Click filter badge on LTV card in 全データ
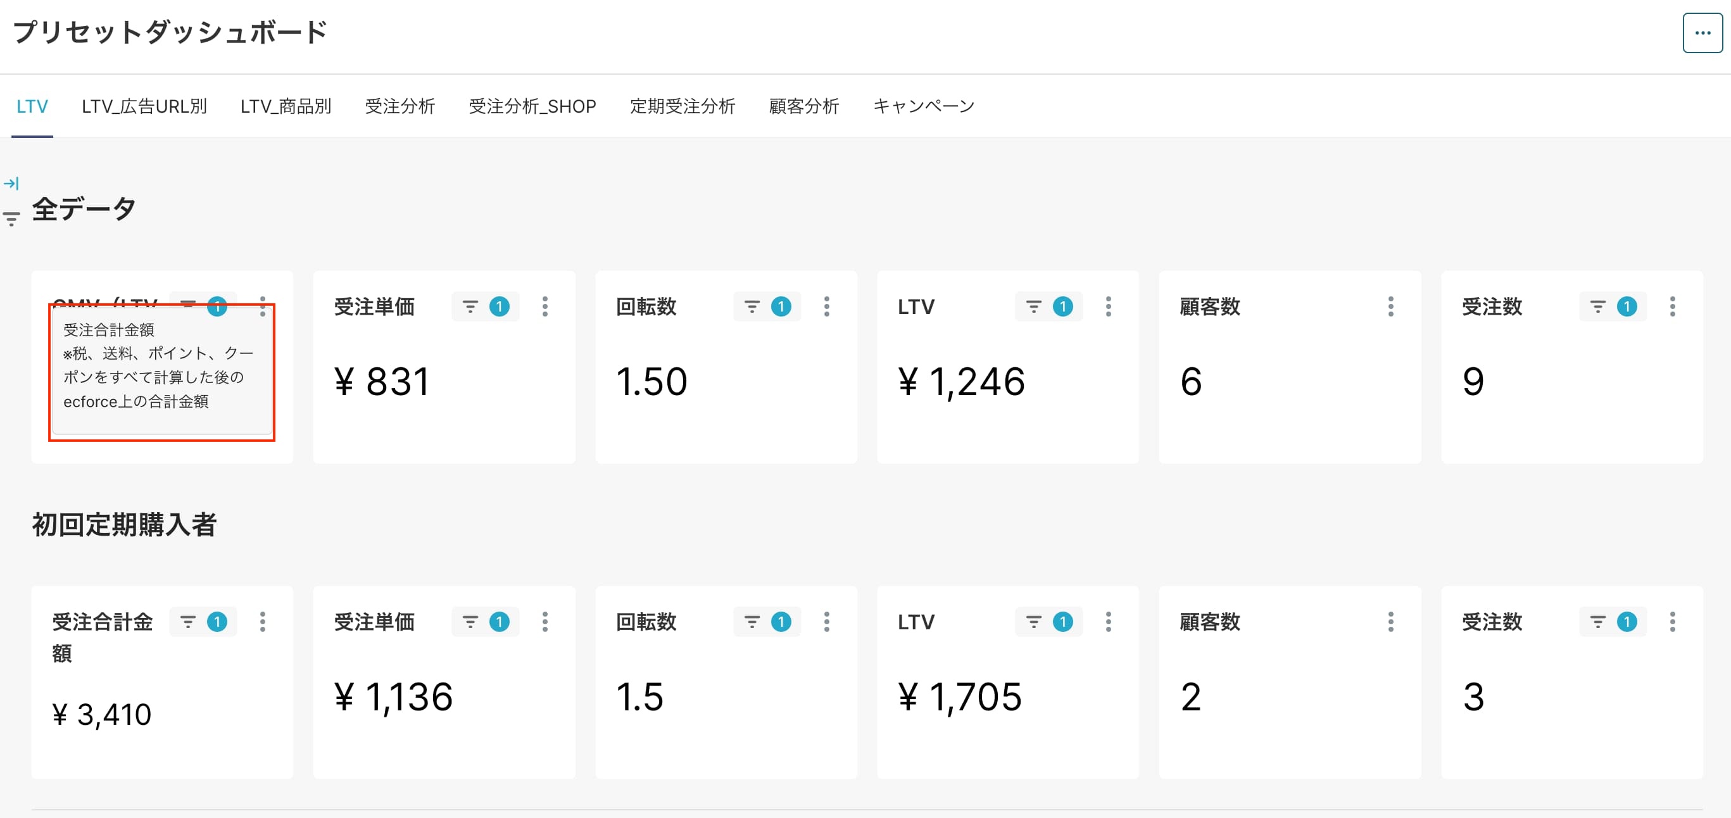The width and height of the screenshot is (1731, 818). (1062, 307)
